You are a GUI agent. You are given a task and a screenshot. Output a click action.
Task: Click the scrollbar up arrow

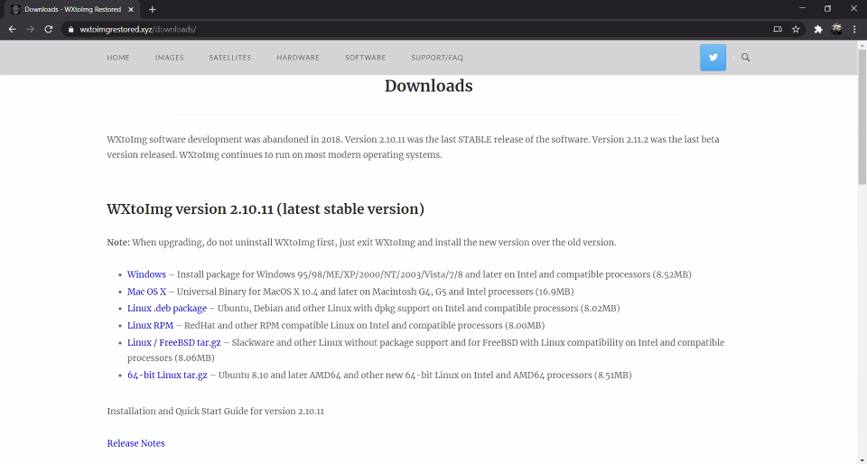click(862, 45)
